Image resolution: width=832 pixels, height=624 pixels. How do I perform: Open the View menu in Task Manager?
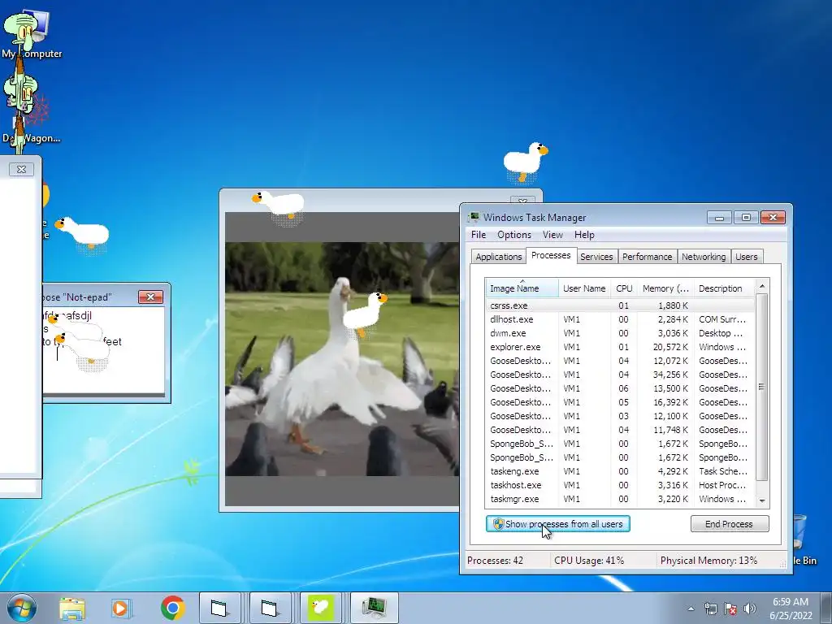pos(552,235)
